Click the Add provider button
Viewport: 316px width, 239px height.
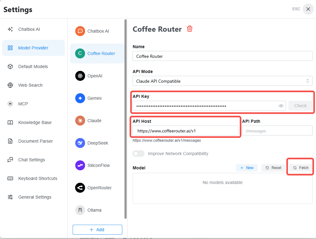click(x=97, y=230)
